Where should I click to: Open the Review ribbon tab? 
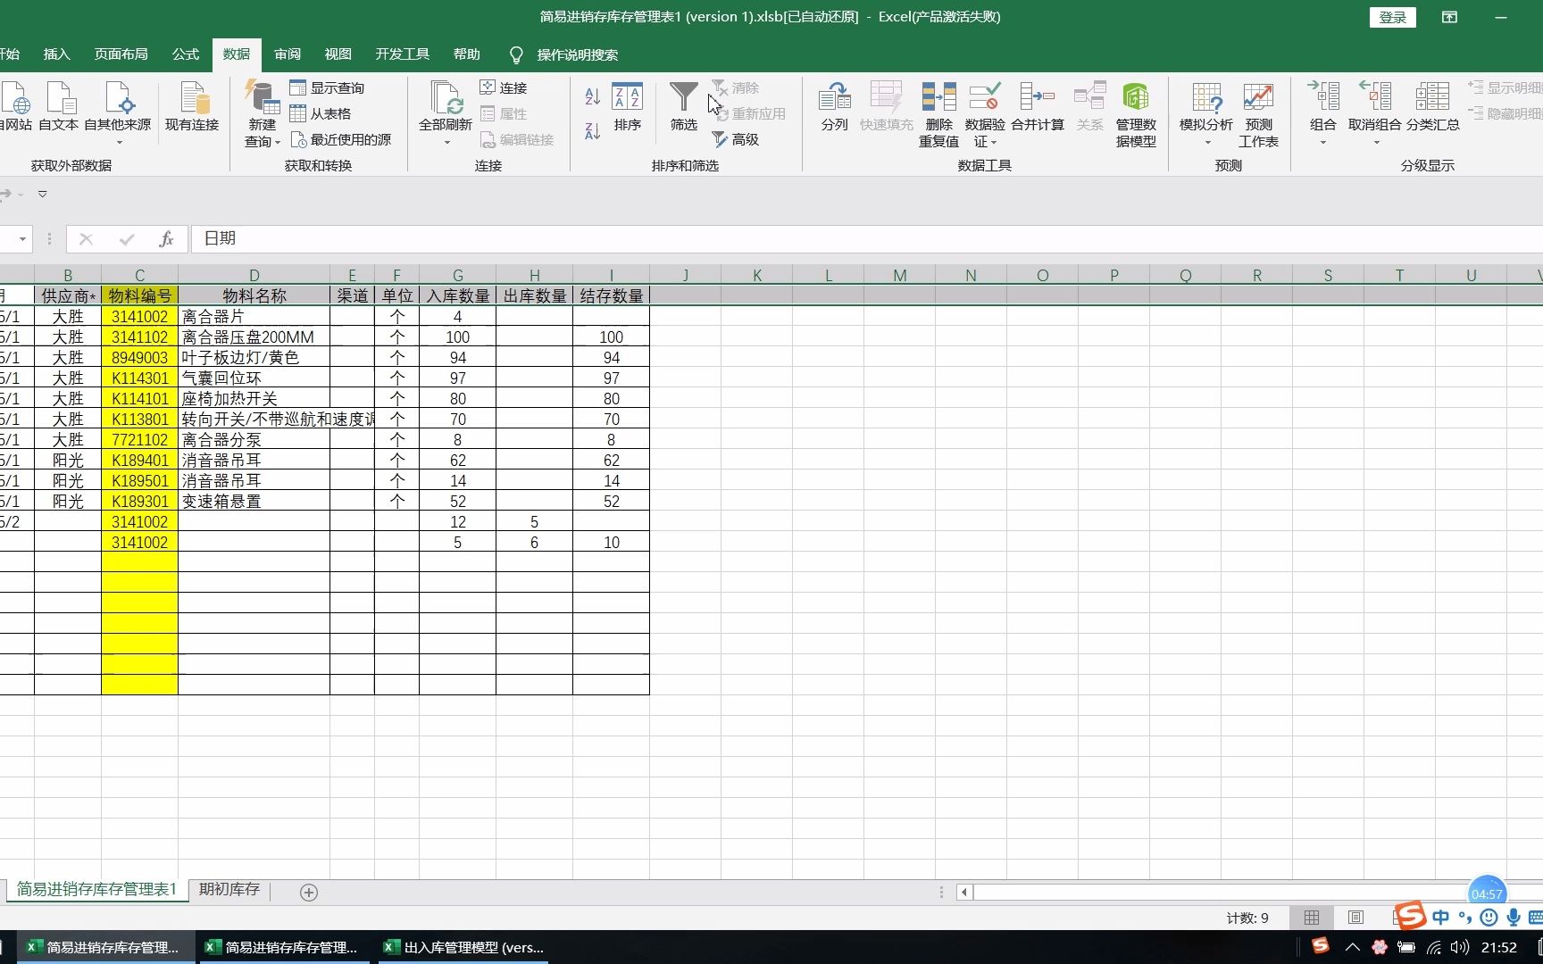(287, 54)
